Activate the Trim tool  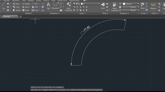click(x=35, y=4)
